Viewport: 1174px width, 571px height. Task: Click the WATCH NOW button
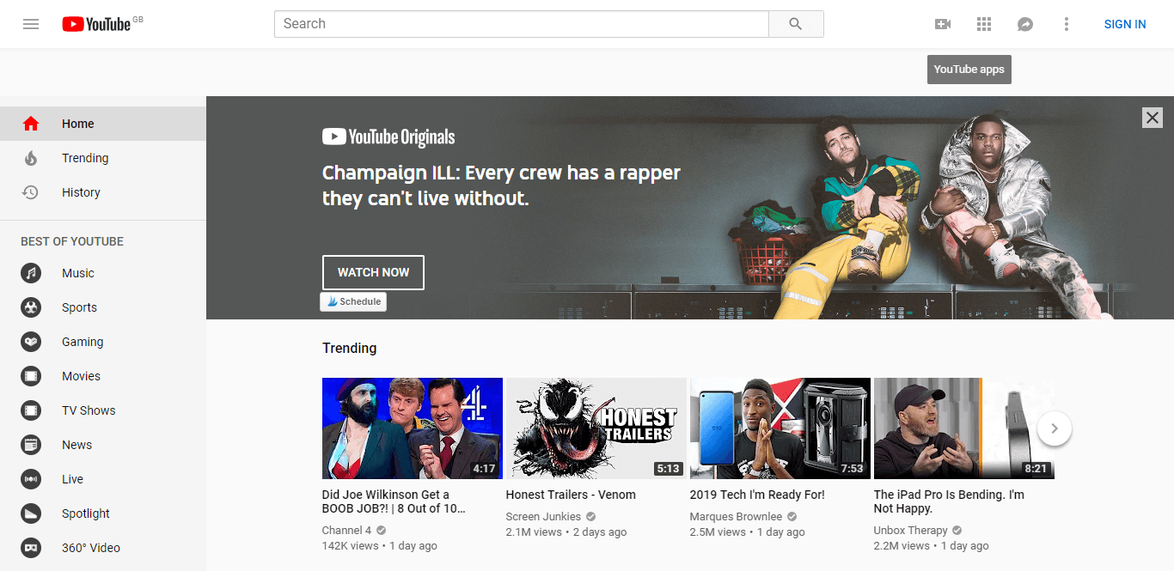tap(373, 272)
